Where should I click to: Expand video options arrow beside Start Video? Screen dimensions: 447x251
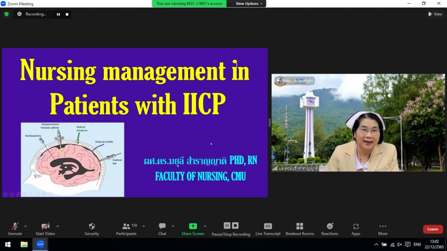coord(58,226)
